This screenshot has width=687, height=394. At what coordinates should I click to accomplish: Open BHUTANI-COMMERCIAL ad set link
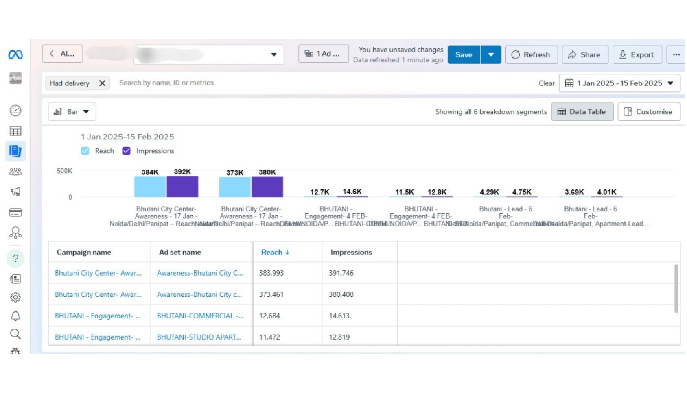(200, 316)
